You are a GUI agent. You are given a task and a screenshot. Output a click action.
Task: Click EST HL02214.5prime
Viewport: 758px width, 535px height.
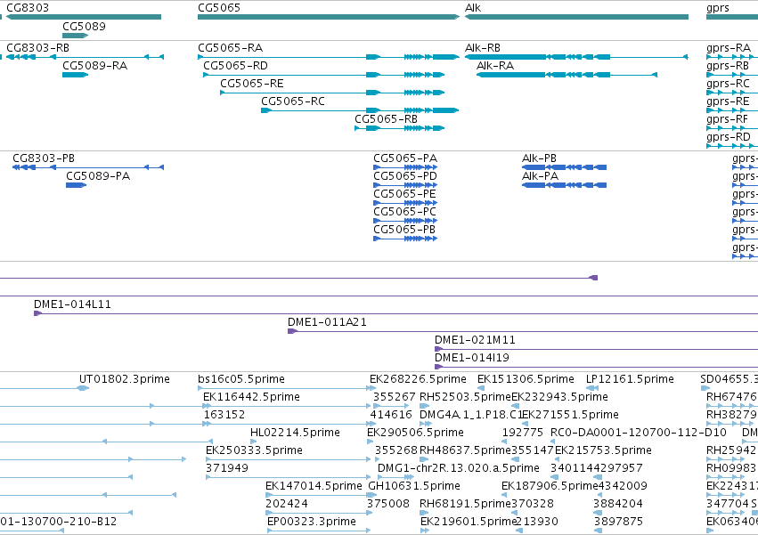tap(295, 433)
